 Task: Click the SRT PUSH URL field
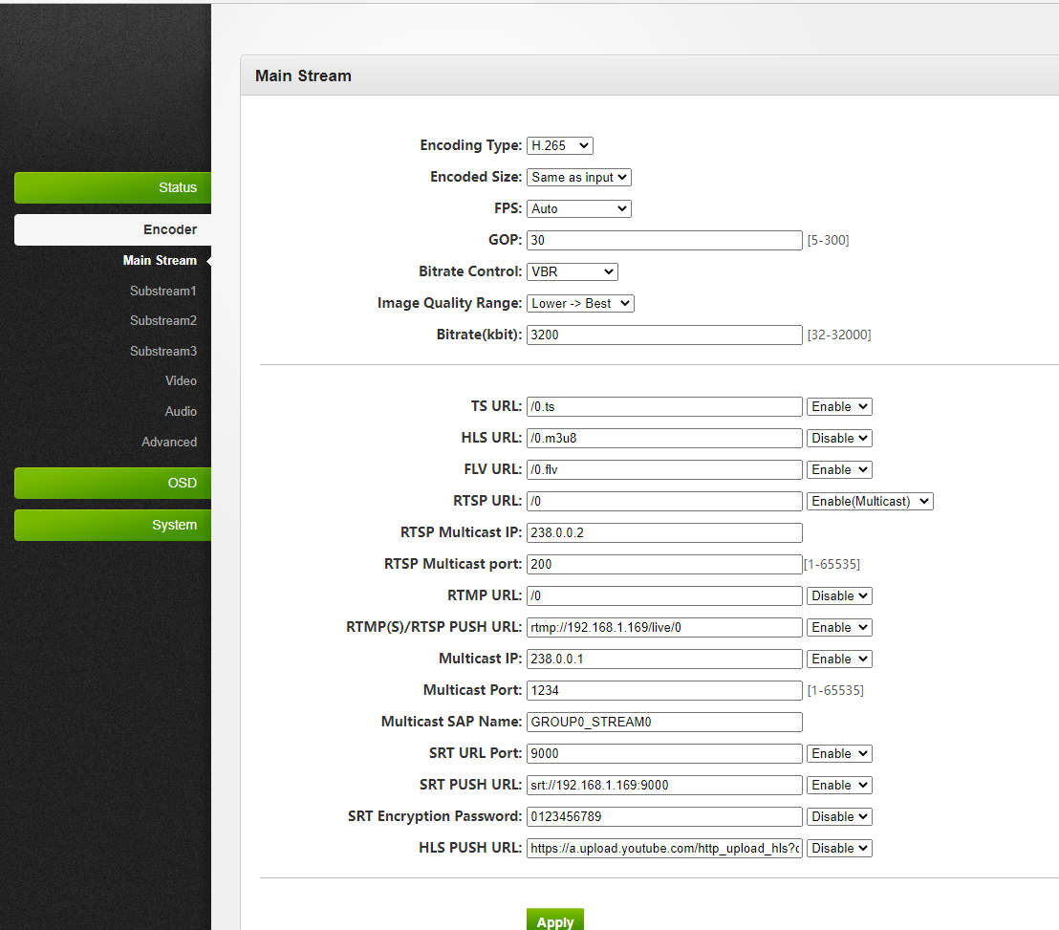pyautogui.click(x=664, y=785)
